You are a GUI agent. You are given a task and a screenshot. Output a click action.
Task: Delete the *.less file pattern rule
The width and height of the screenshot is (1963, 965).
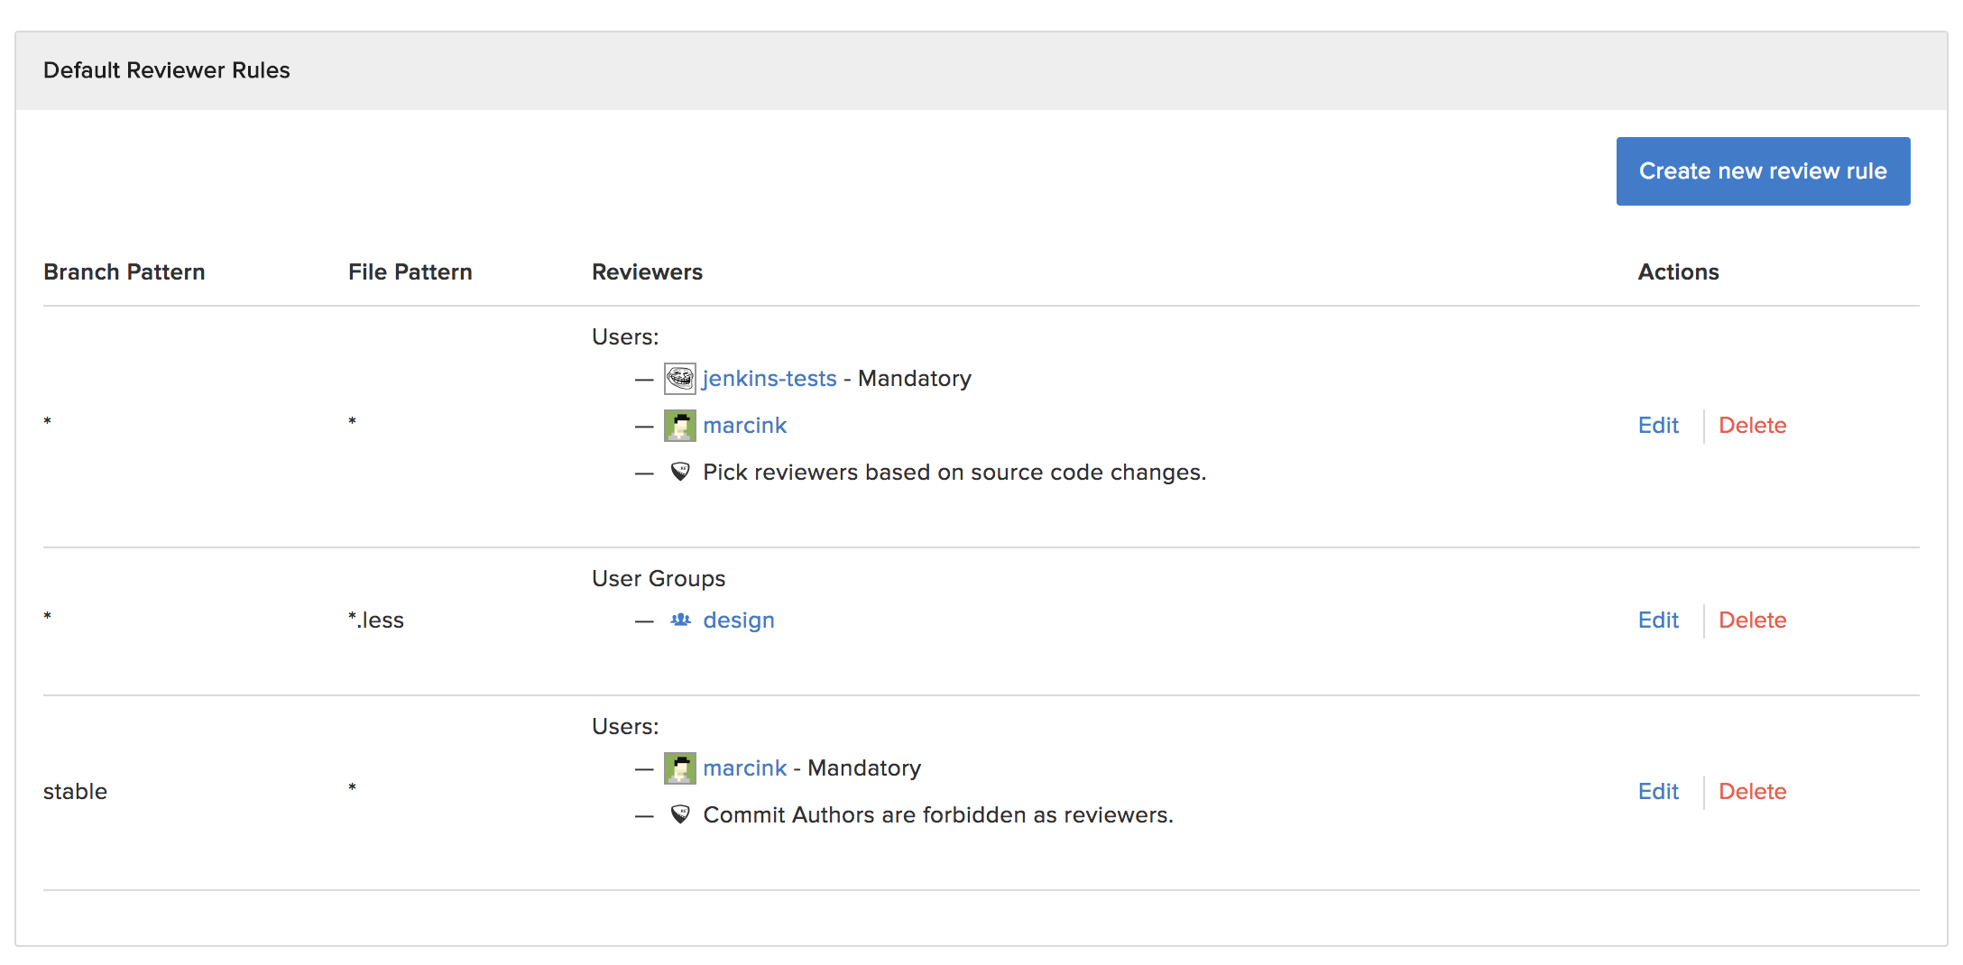[1752, 620]
